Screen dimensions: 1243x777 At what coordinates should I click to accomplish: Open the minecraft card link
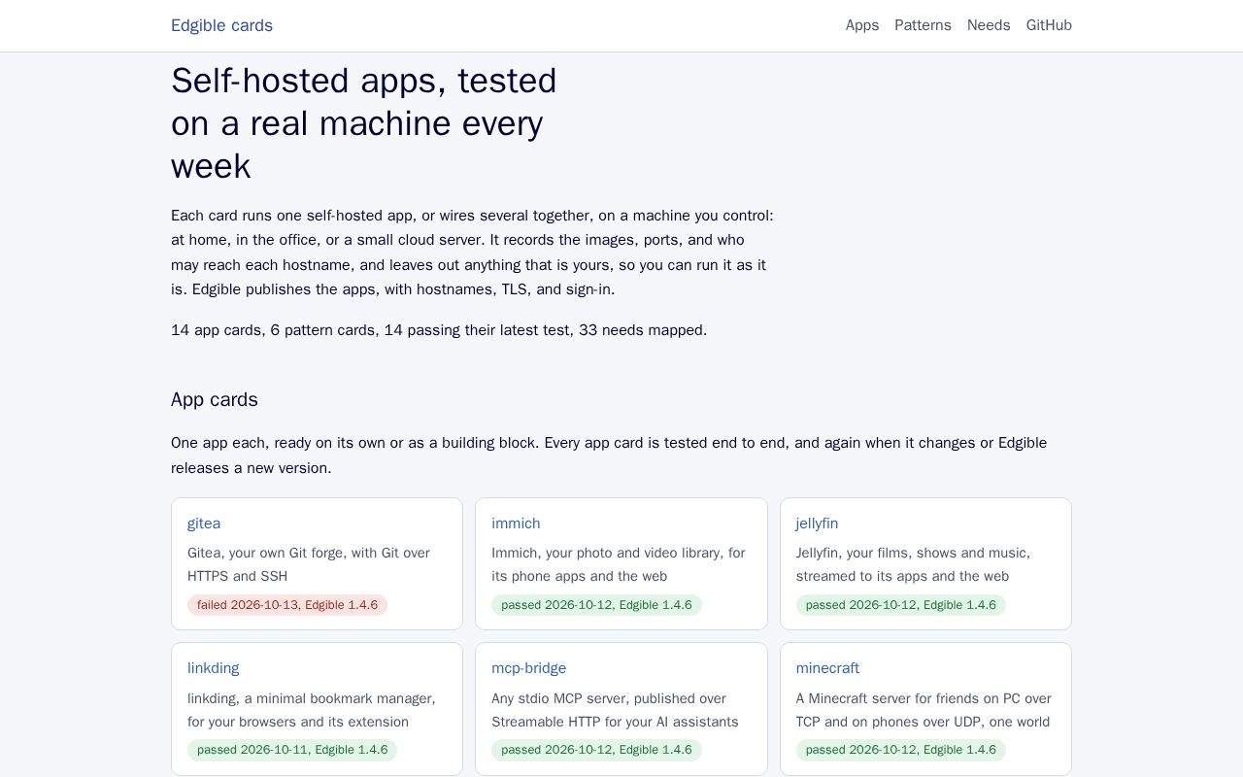point(827,668)
